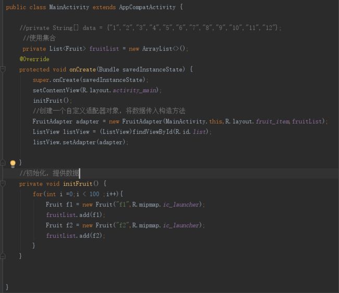The image size is (339, 293).
Task: Click the @Override annotation
Action: [34, 59]
